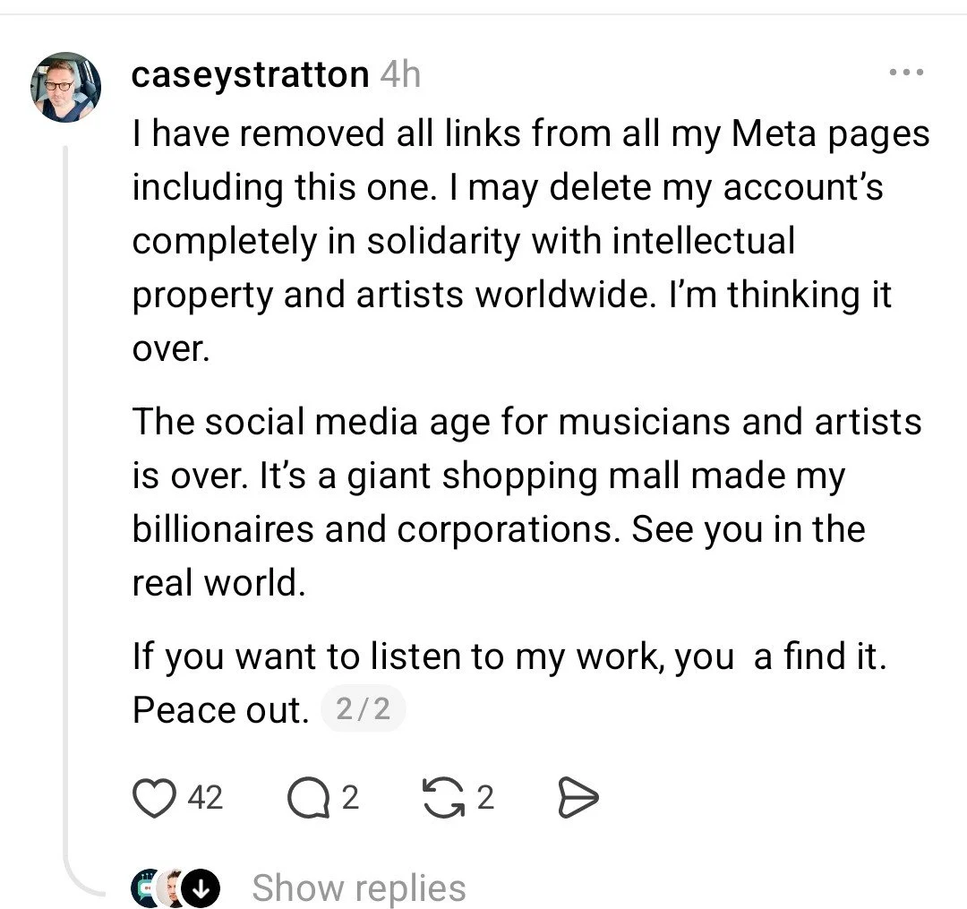View the reply count beside comment bubble
The height and width of the screenshot is (909, 967).
coord(350,798)
